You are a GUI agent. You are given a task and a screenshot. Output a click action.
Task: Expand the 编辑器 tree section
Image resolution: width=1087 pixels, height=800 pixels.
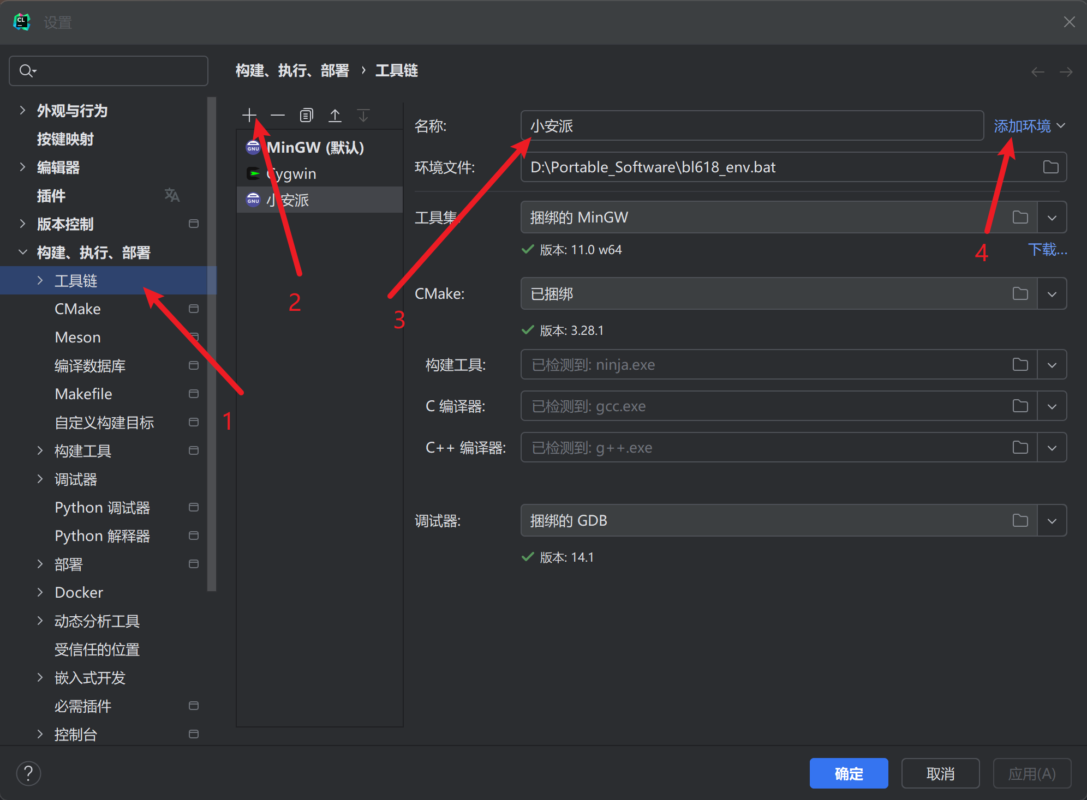tap(22, 167)
